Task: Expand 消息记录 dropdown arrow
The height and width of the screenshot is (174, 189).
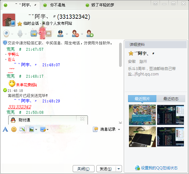Action: click(x=119, y=130)
